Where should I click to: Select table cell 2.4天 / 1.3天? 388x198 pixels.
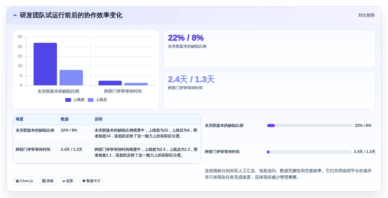[x=72, y=149]
